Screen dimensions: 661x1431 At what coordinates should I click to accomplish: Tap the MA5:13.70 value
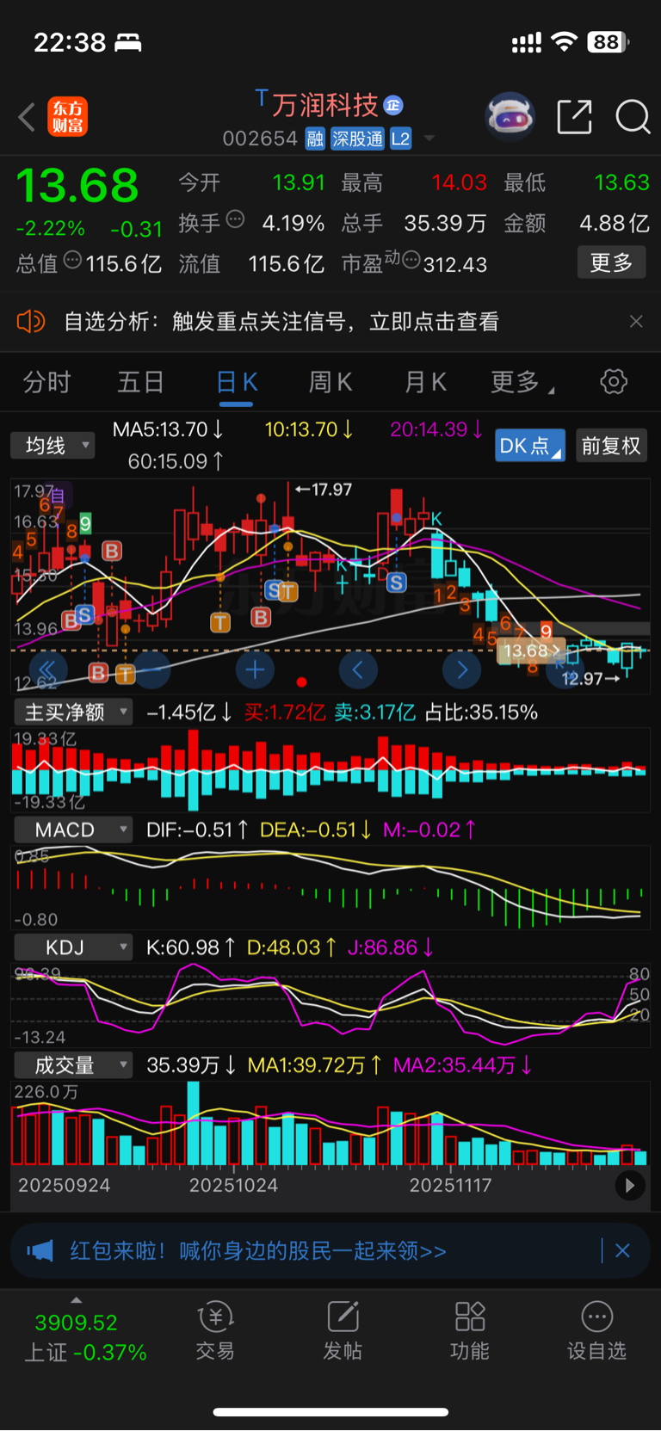coord(169,429)
